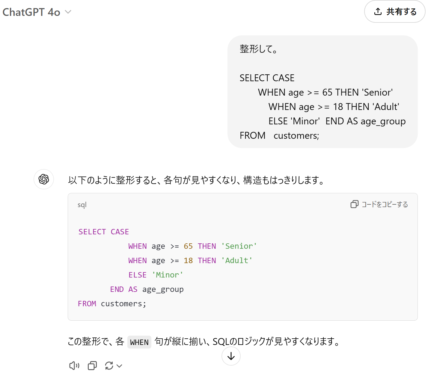
Task: Regenerate the response with the circular arrows icon
Action: (109, 366)
